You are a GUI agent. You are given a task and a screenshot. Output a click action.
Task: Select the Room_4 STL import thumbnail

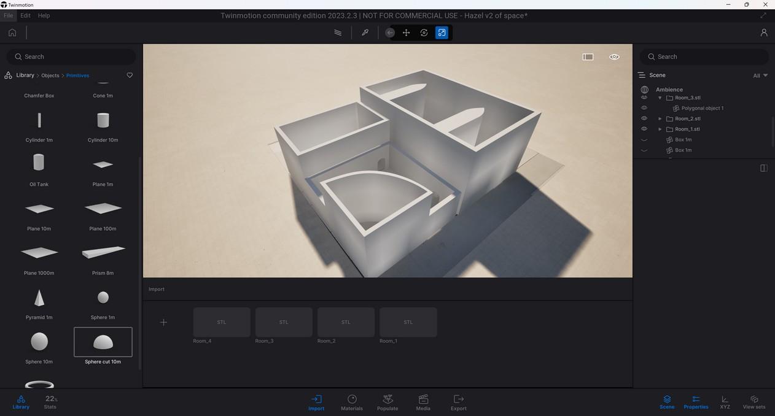click(222, 322)
